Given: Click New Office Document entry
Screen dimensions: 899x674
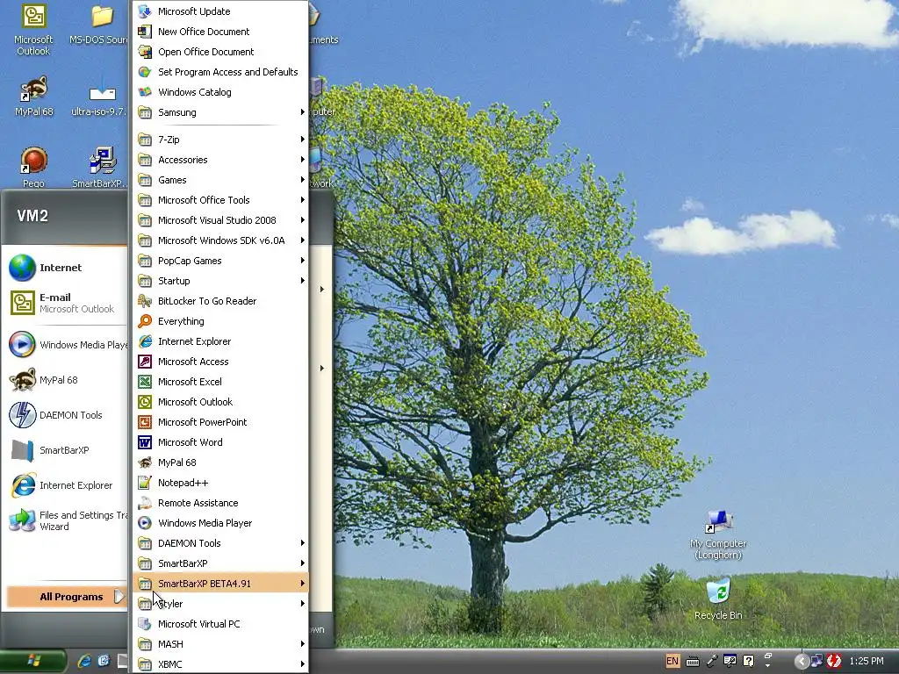Looking at the screenshot, I should (x=220, y=32).
